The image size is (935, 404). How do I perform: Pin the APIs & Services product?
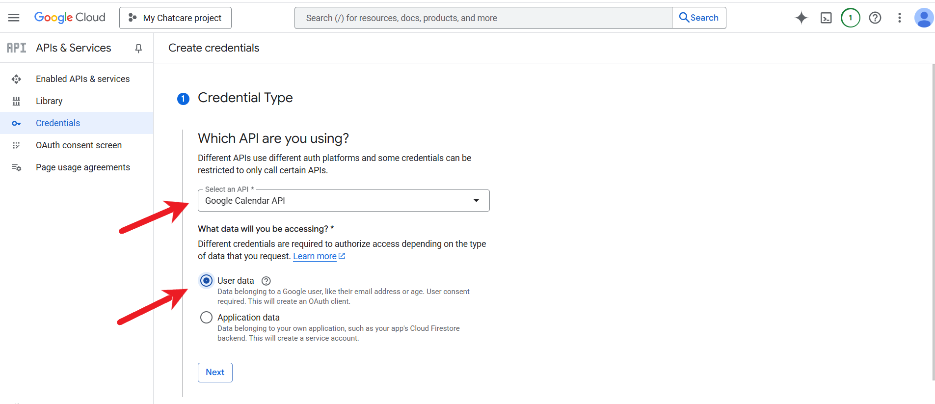point(138,48)
